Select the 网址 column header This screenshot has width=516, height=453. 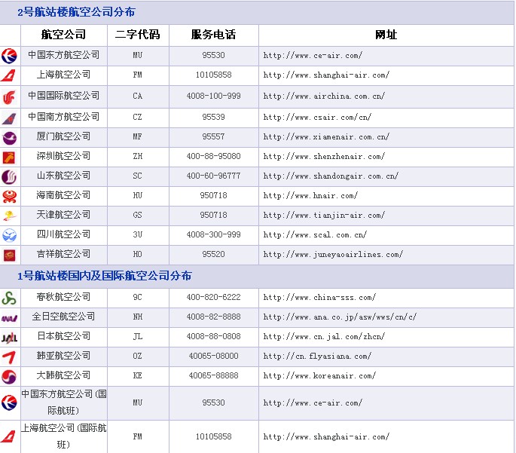pyautogui.click(x=386, y=35)
